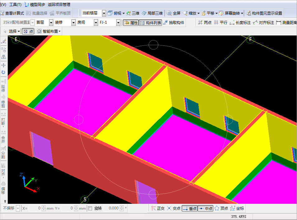Activate the 屏幕旋转 screen rotate tool

(230, 13)
